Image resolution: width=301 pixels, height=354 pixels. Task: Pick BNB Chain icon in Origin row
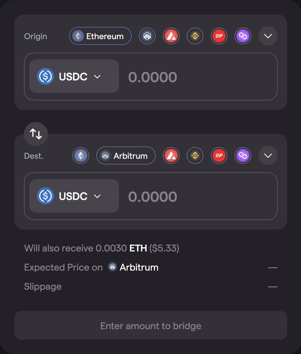coord(195,36)
